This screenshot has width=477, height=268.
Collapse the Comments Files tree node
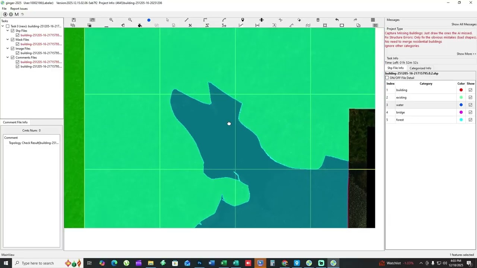tap(7, 58)
